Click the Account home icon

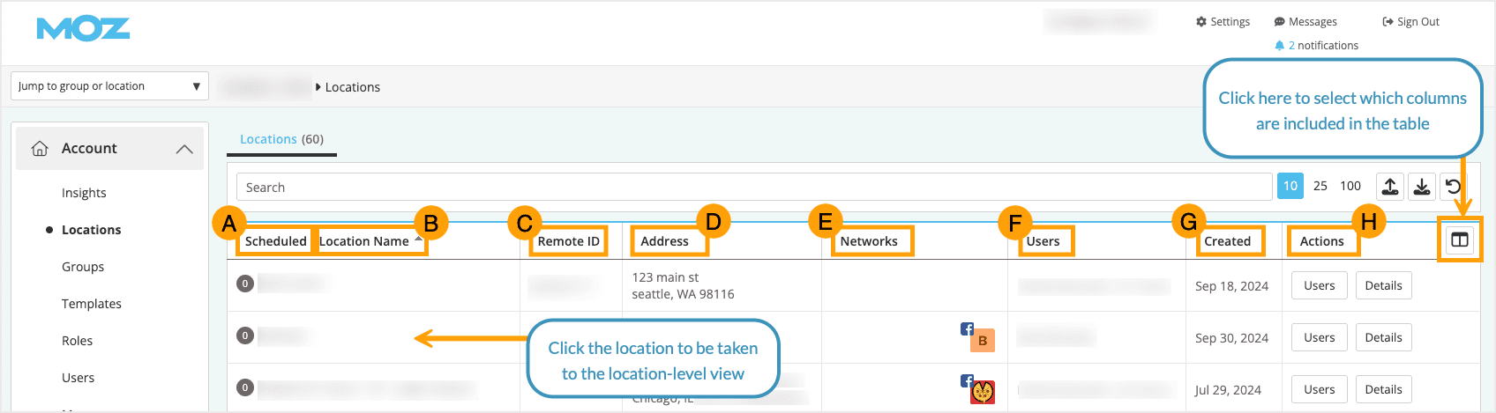click(x=40, y=149)
